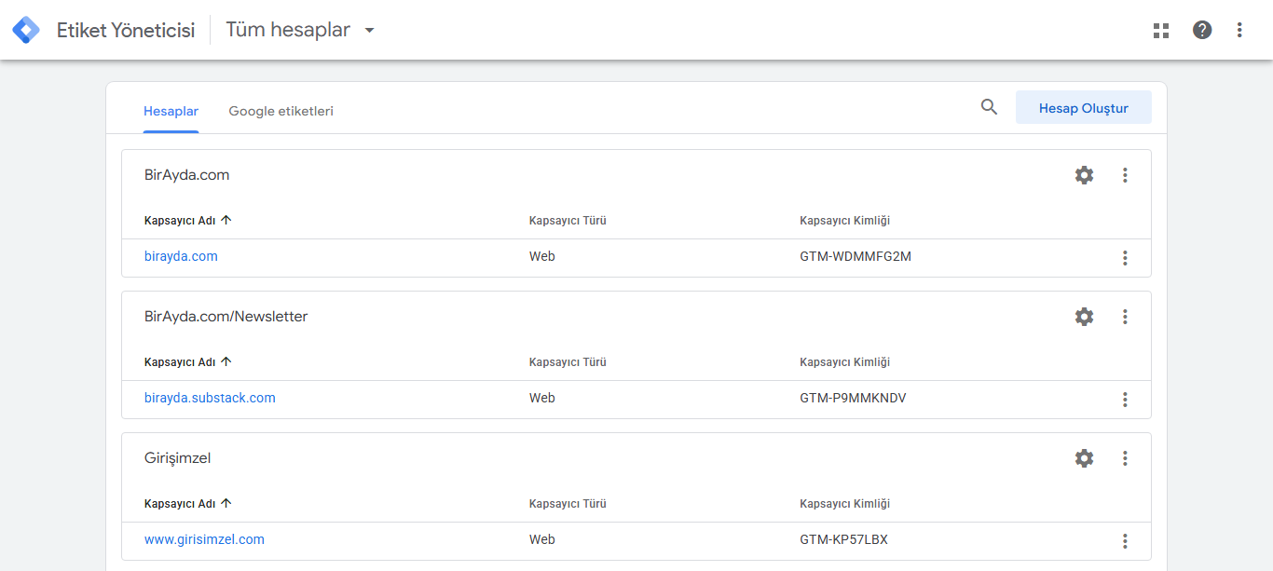Viewport: 1273px width, 571px height.
Task: Click the search magnifier icon
Action: [989, 107]
